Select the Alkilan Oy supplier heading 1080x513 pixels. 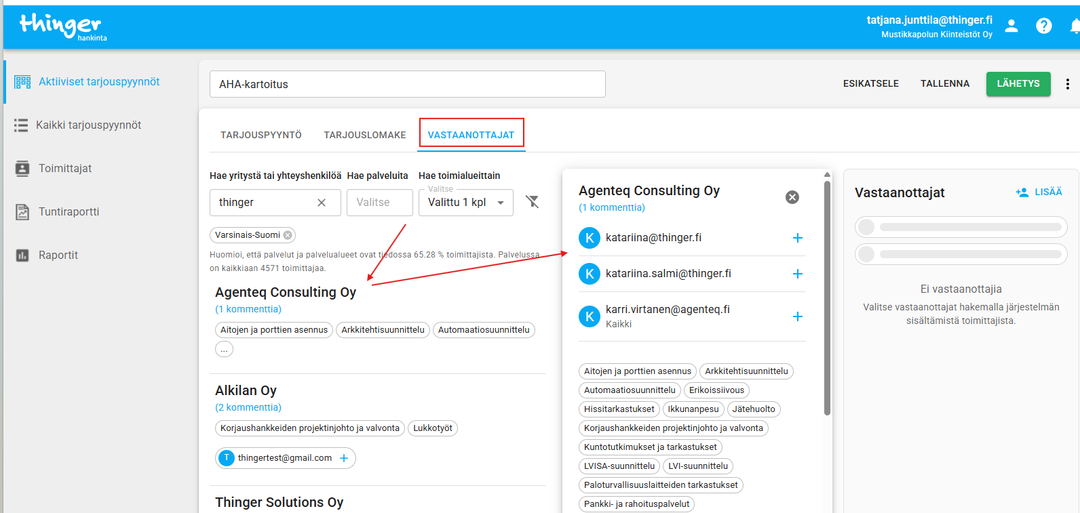[x=246, y=390]
